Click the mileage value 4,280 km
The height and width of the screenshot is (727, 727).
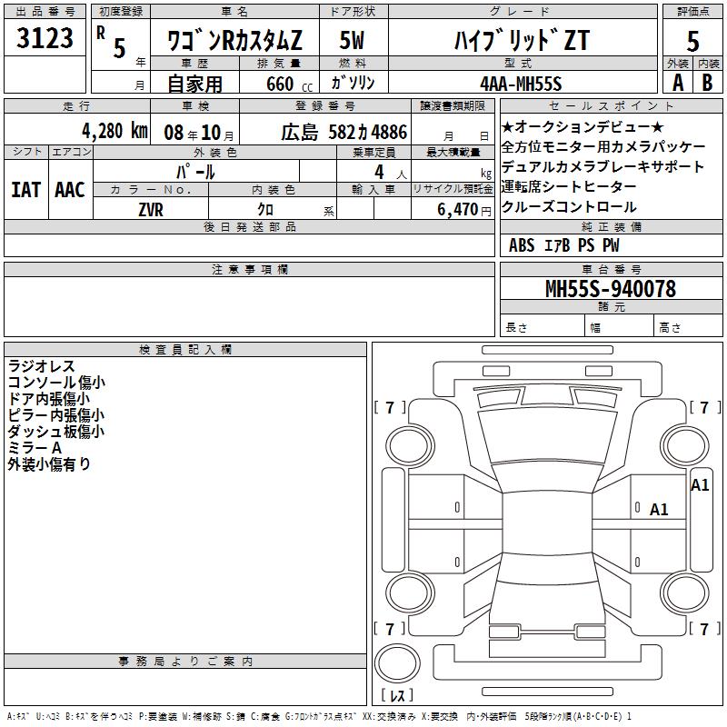point(114,131)
